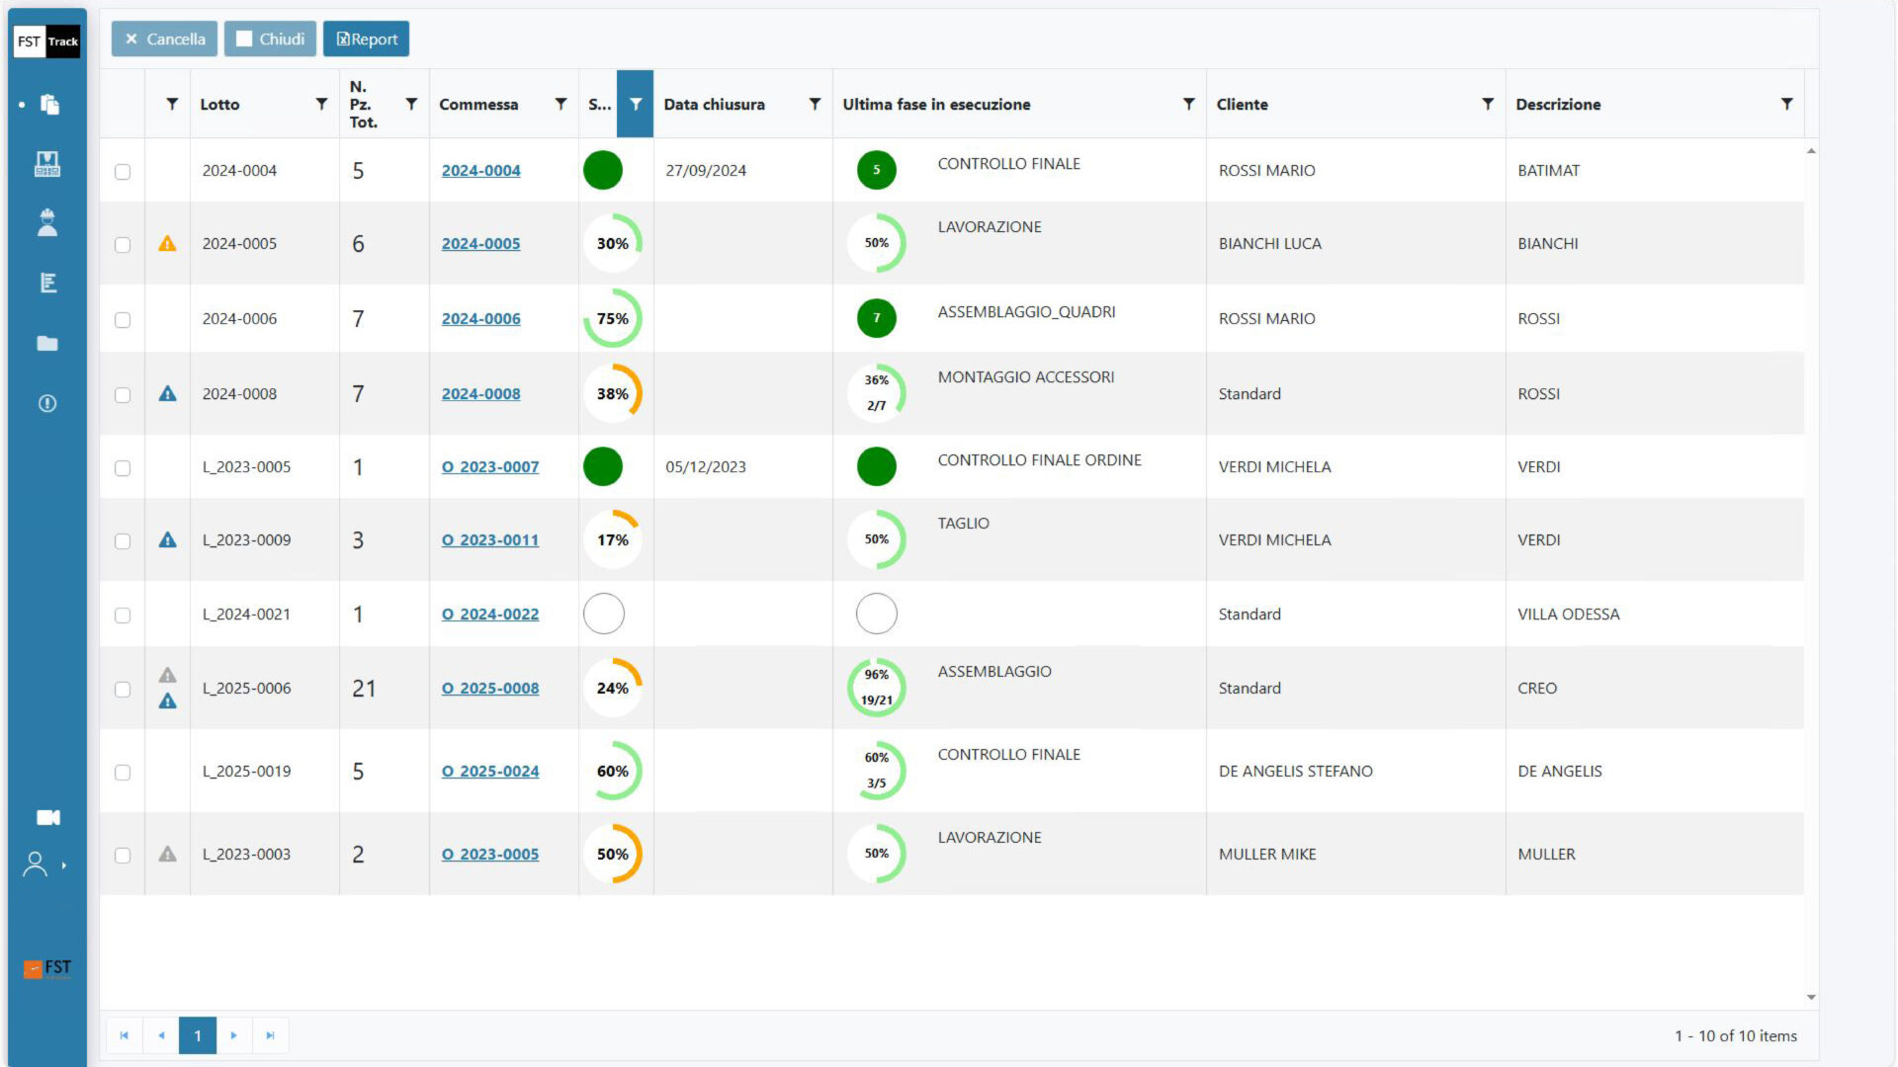Open the Gantt list sidebar icon
The height and width of the screenshot is (1067, 1898).
(47, 284)
